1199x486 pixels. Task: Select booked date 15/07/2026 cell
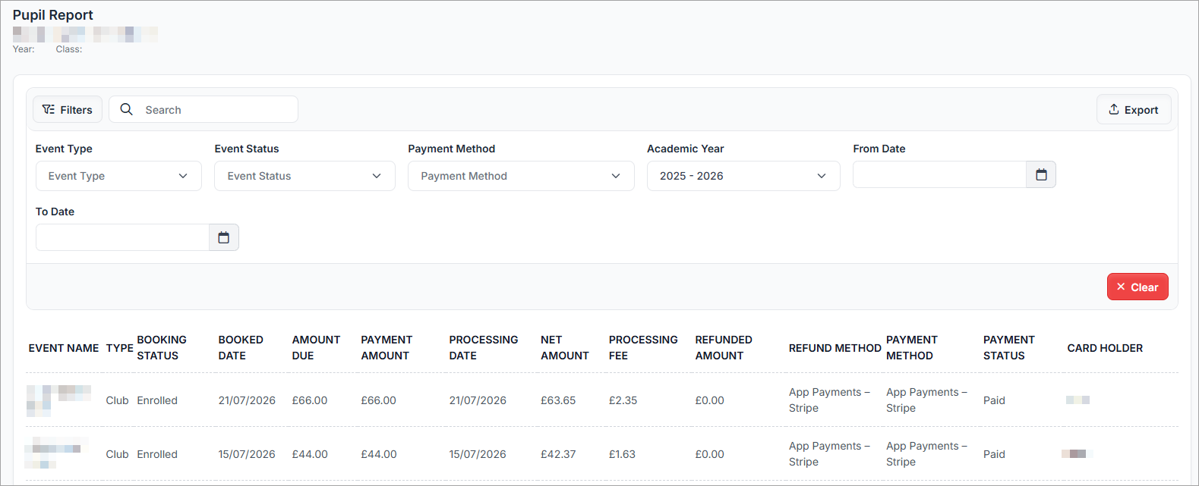[x=247, y=454]
